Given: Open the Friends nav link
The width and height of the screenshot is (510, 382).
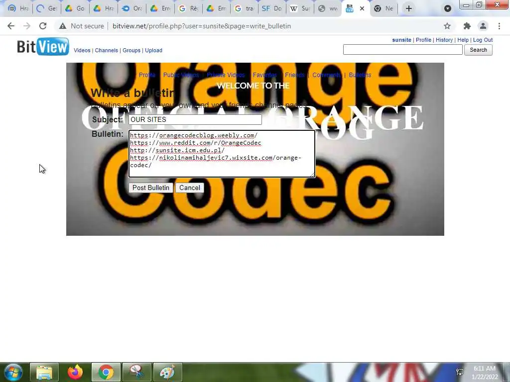Looking at the screenshot, I should pos(295,75).
